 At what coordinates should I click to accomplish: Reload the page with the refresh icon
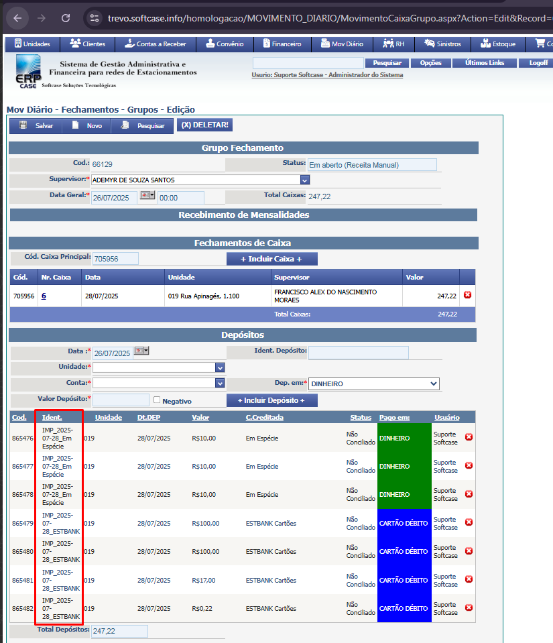point(66,18)
